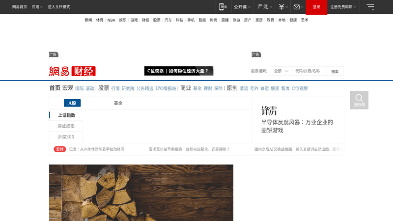The width and height of the screenshot is (393, 221).
Task: Click the C位观察 banner
Action: click(x=179, y=71)
